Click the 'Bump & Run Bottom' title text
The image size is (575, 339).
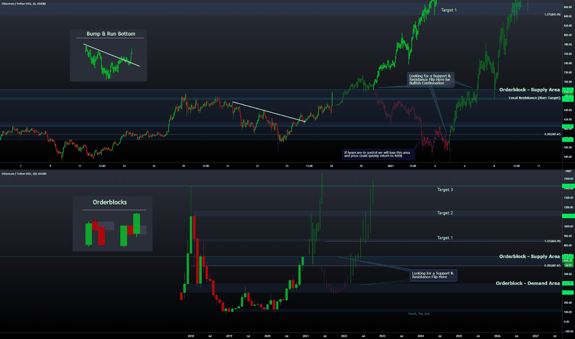pyautogui.click(x=111, y=34)
